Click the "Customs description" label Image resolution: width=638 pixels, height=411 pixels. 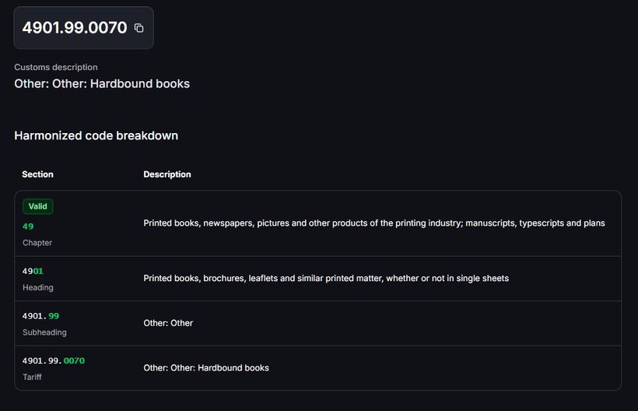(56, 67)
